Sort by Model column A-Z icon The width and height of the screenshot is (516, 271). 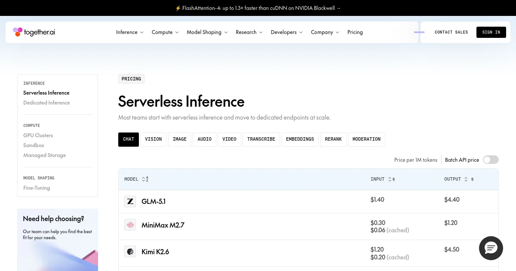tap(145, 179)
